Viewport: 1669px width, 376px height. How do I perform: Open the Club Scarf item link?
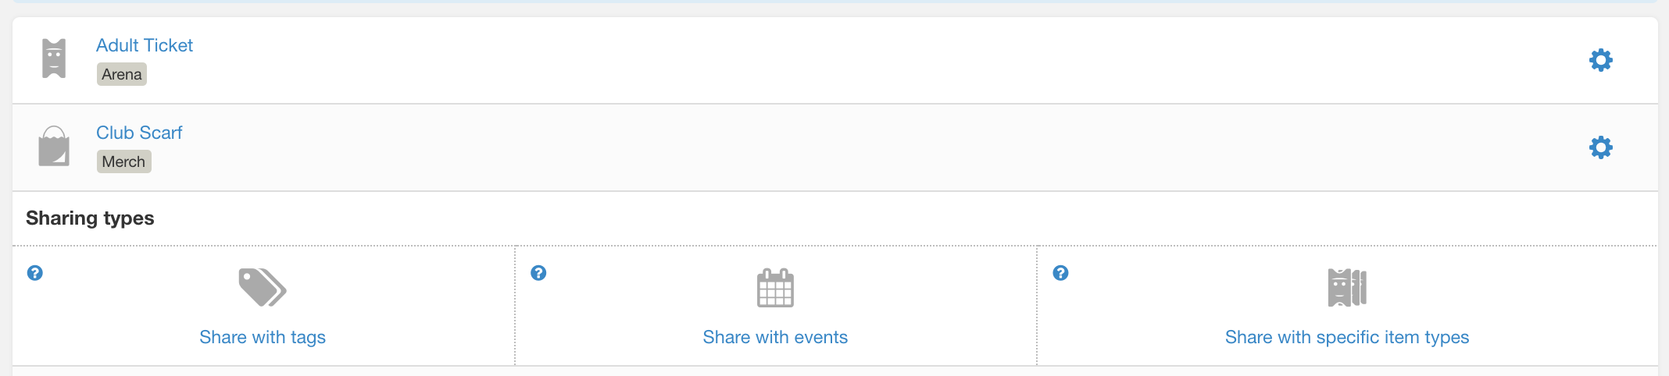tap(139, 133)
